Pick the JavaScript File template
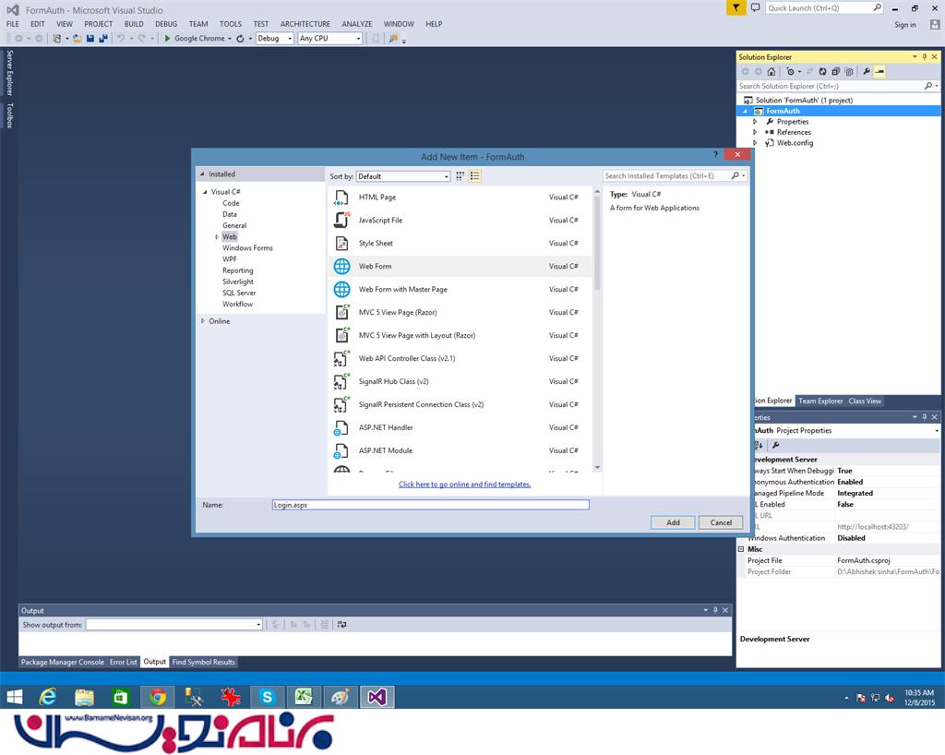 [x=460, y=220]
